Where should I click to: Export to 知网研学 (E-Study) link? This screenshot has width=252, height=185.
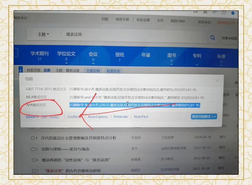point(43,117)
